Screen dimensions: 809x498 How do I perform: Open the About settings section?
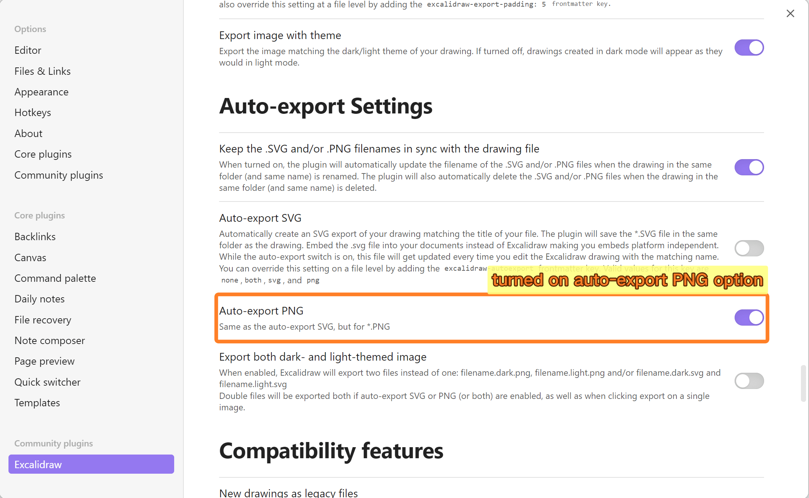point(28,133)
